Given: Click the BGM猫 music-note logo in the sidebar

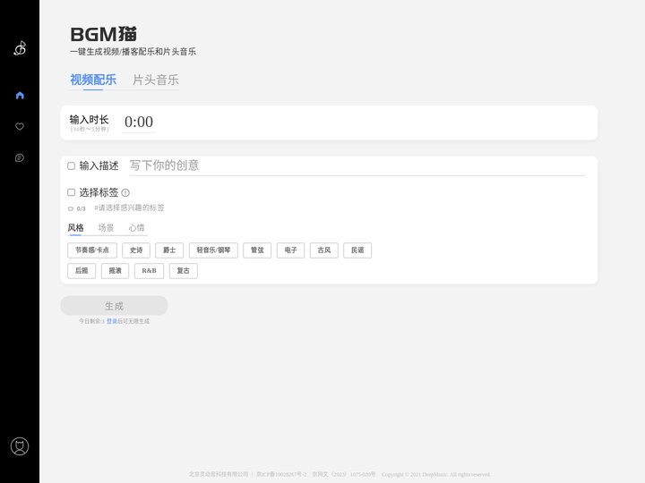Looking at the screenshot, I should (x=20, y=48).
